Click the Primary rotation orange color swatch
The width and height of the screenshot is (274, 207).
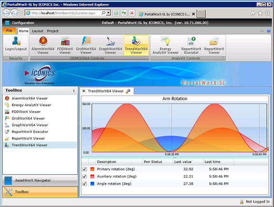click(92, 169)
